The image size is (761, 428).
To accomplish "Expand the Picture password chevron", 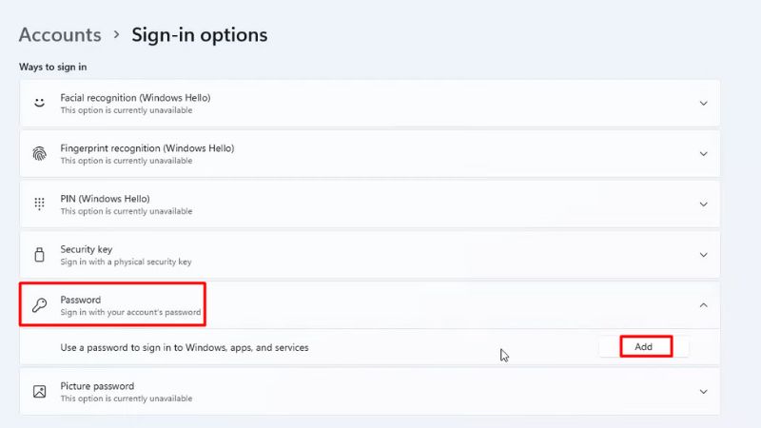I will (703, 392).
